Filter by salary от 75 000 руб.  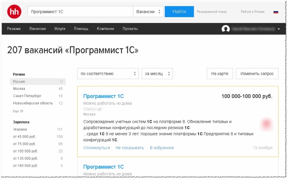[x=24, y=144]
